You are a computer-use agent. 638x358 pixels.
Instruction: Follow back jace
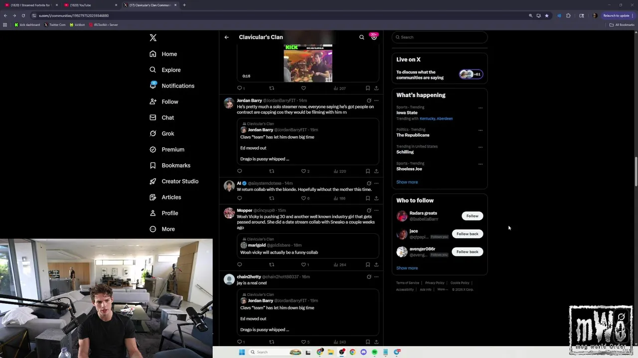[x=467, y=234]
